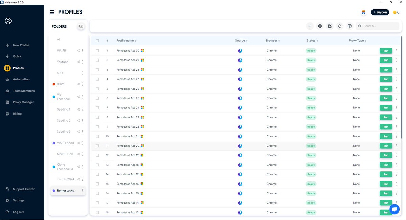Sort by the Status column

312,41
